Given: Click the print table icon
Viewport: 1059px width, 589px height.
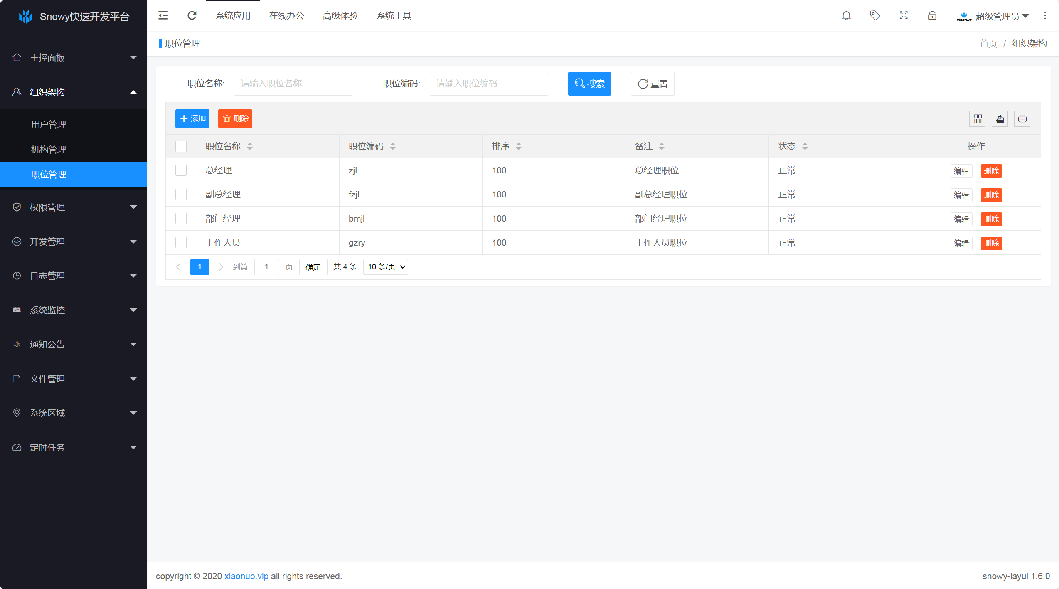Looking at the screenshot, I should [x=1022, y=119].
